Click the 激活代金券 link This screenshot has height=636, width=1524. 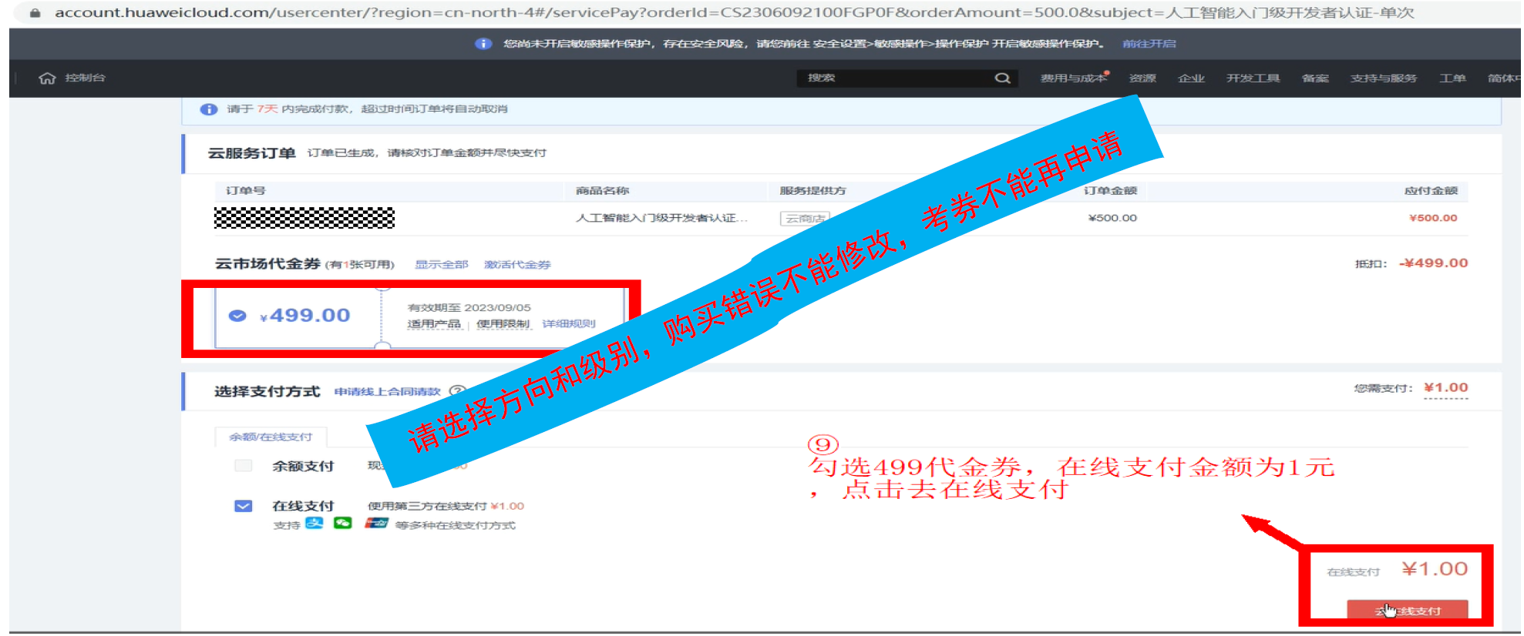[517, 264]
